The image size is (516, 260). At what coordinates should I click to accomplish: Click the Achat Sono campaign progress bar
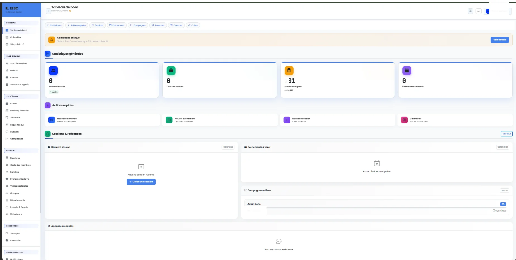386,208
